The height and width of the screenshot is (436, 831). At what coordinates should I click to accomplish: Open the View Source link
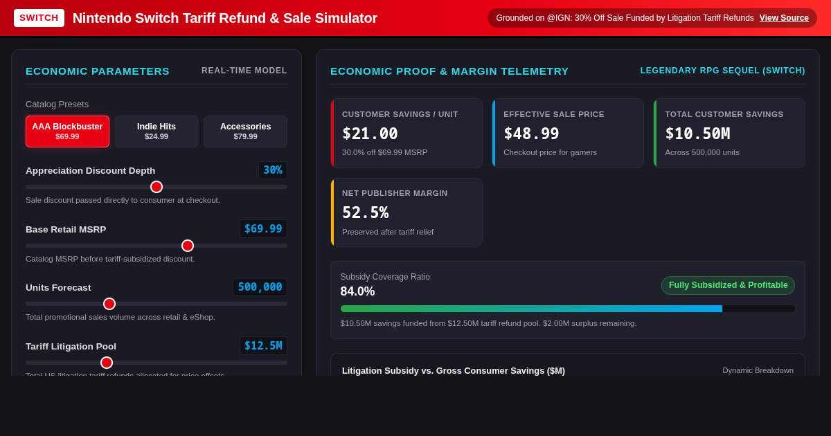click(x=784, y=18)
